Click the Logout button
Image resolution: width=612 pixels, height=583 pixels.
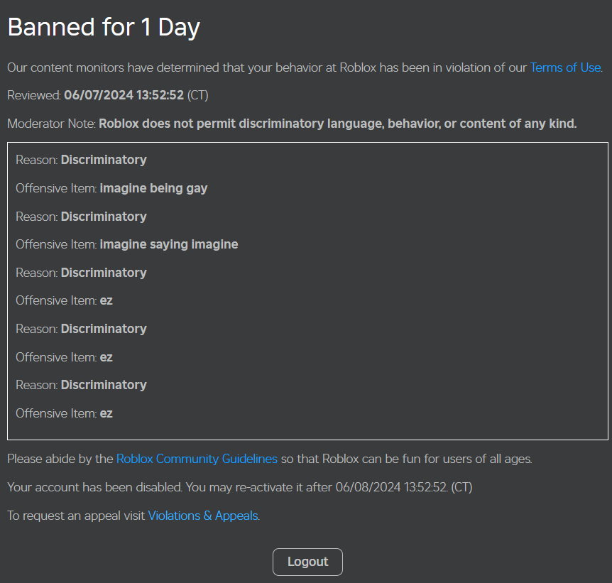tap(307, 561)
